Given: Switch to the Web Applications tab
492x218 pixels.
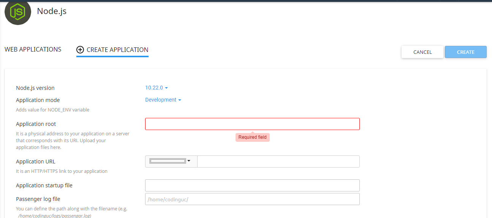Looking at the screenshot, I should click(x=33, y=49).
